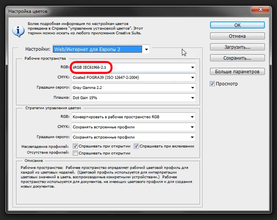
Task: Click the Отмена button
Action: coord(237,36)
